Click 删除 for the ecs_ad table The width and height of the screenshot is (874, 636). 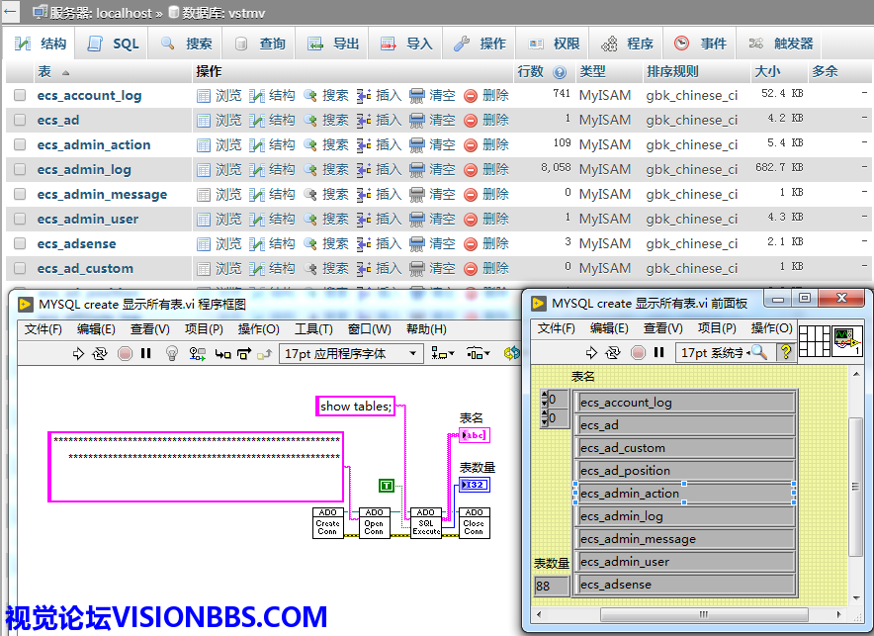[x=486, y=120]
